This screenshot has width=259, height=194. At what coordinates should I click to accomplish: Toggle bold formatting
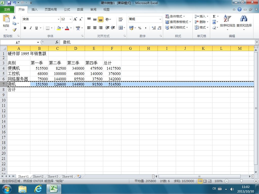click(x=25, y=28)
